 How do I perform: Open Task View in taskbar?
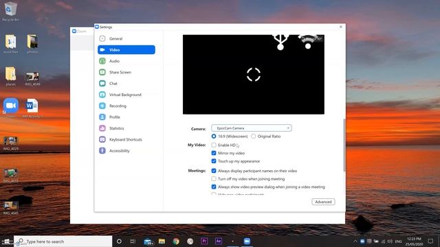tap(133, 241)
